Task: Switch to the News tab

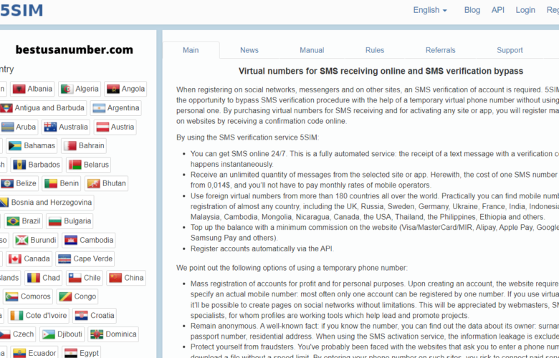Action: 249,50
